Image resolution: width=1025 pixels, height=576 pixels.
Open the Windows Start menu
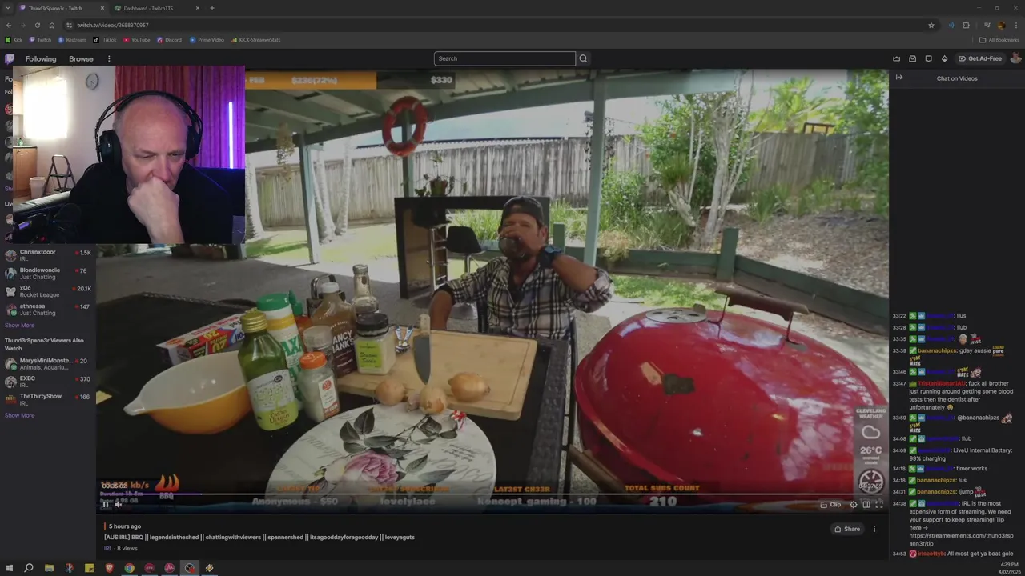(x=8, y=568)
